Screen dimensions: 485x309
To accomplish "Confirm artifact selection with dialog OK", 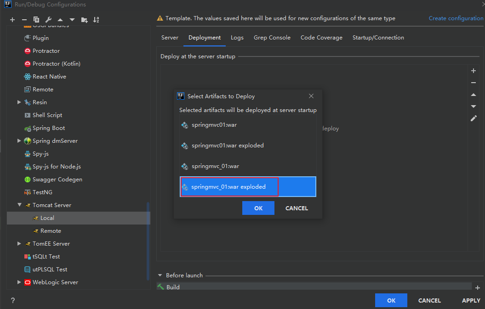I will [x=258, y=208].
